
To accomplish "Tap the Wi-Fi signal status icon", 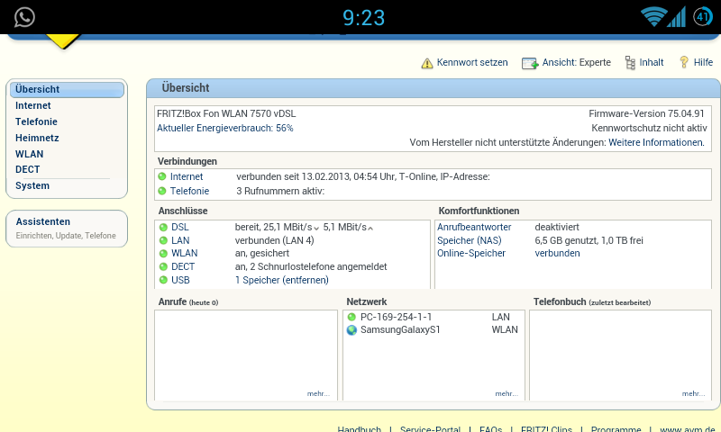I will (x=653, y=17).
